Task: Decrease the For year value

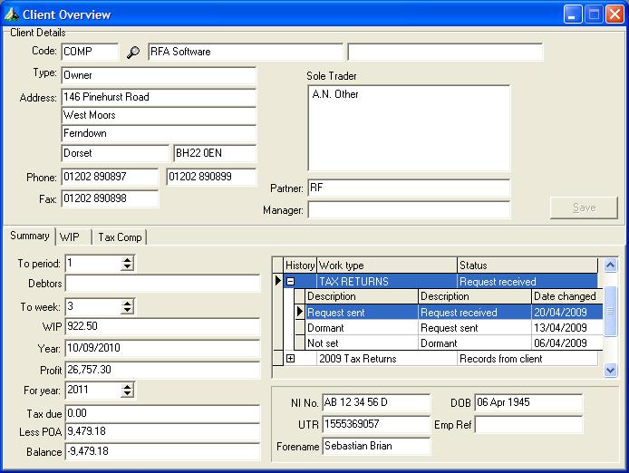Action: (127, 393)
